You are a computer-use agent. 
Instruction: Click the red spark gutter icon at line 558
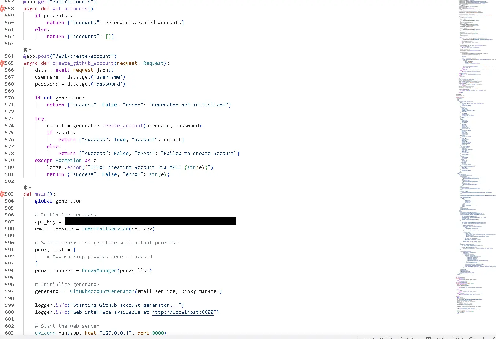coord(2,8)
